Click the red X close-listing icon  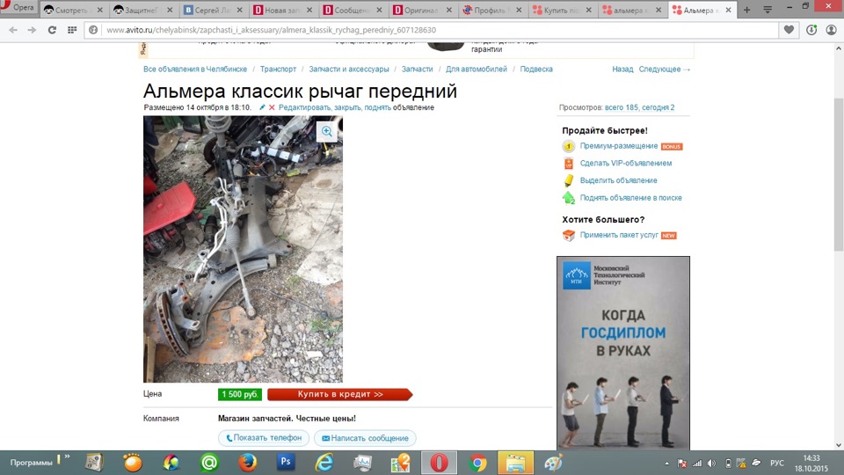[x=272, y=107]
